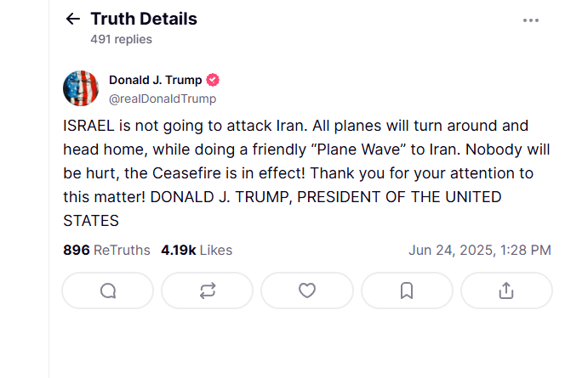Click the 491 replies count
565x378 pixels.
click(x=121, y=39)
